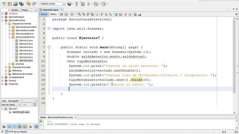Click the Comment lines icon
This screenshot has height=134, width=239.
(135, 14)
